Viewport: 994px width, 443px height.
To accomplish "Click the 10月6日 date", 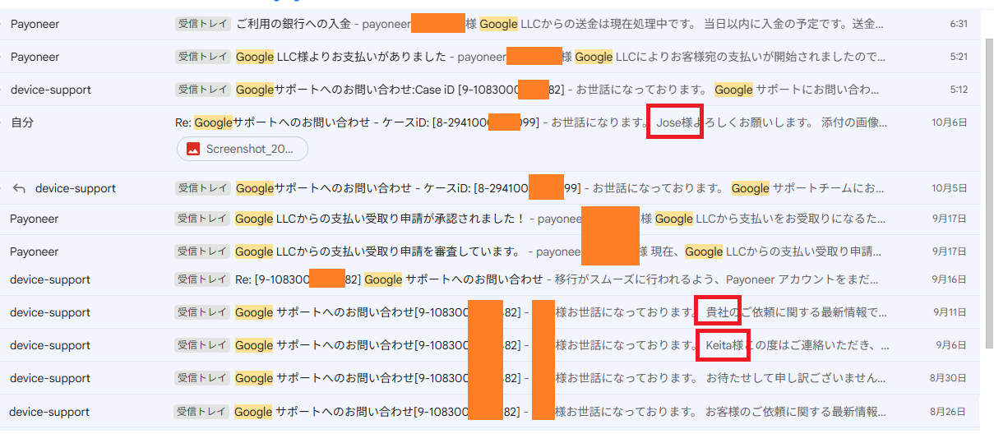I will click(949, 122).
